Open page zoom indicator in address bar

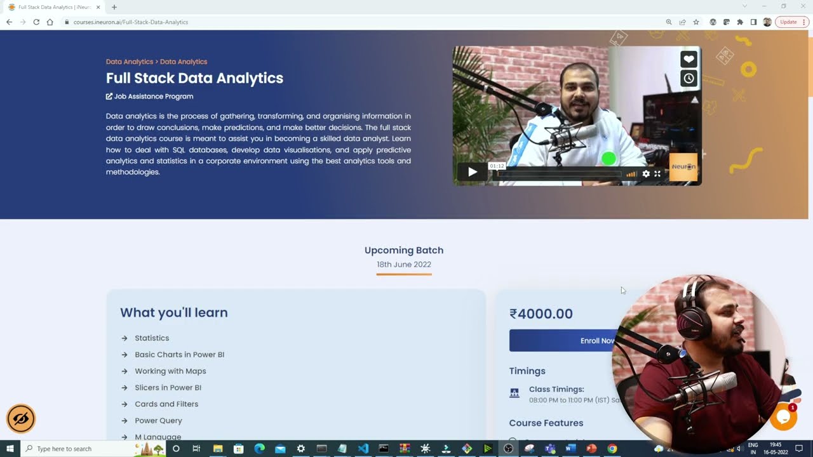pyautogui.click(x=669, y=22)
